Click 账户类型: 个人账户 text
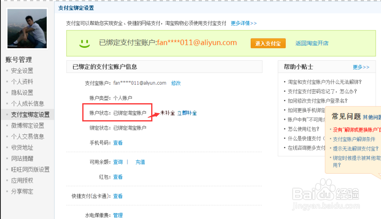The height and width of the screenshot is (219, 381). click(x=111, y=98)
